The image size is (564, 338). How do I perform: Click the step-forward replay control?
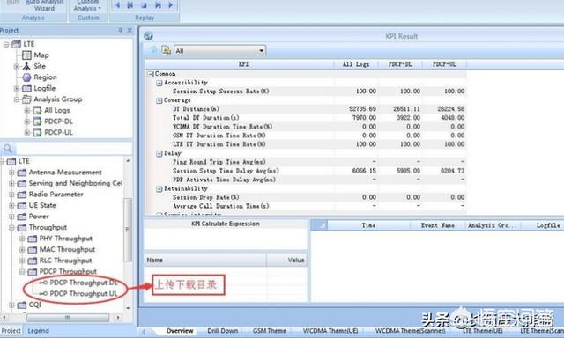[x=157, y=5]
